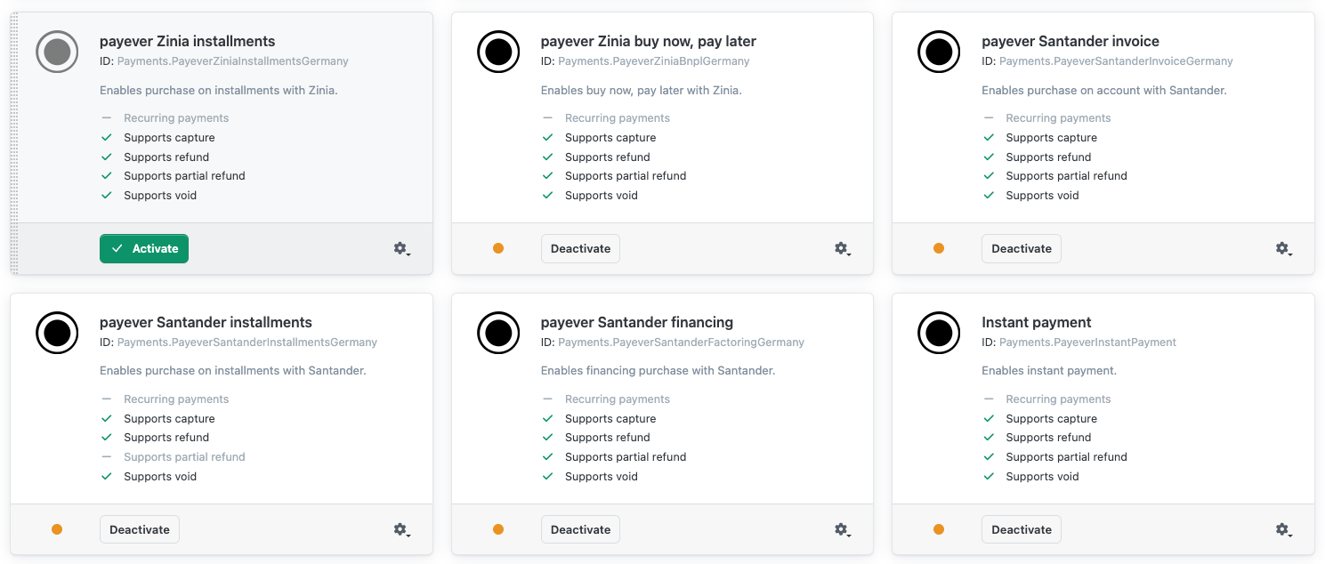
Task: Click the payever Santander installments logo icon
Action: click(57, 333)
